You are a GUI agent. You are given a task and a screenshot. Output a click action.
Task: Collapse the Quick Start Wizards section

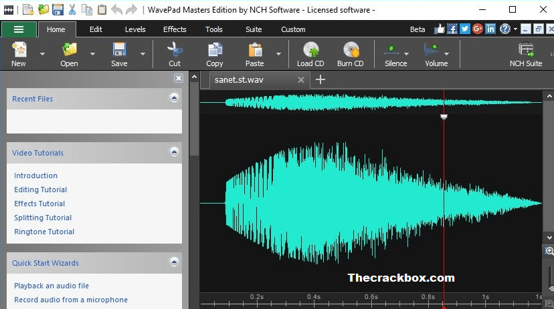click(x=174, y=262)
